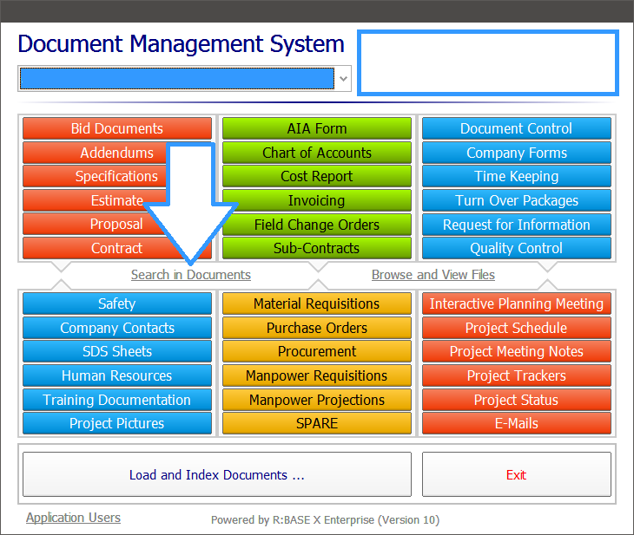This screenshot has height=535, width=634.
Task: Go to Document Control
Action: [x=516, y=128]
